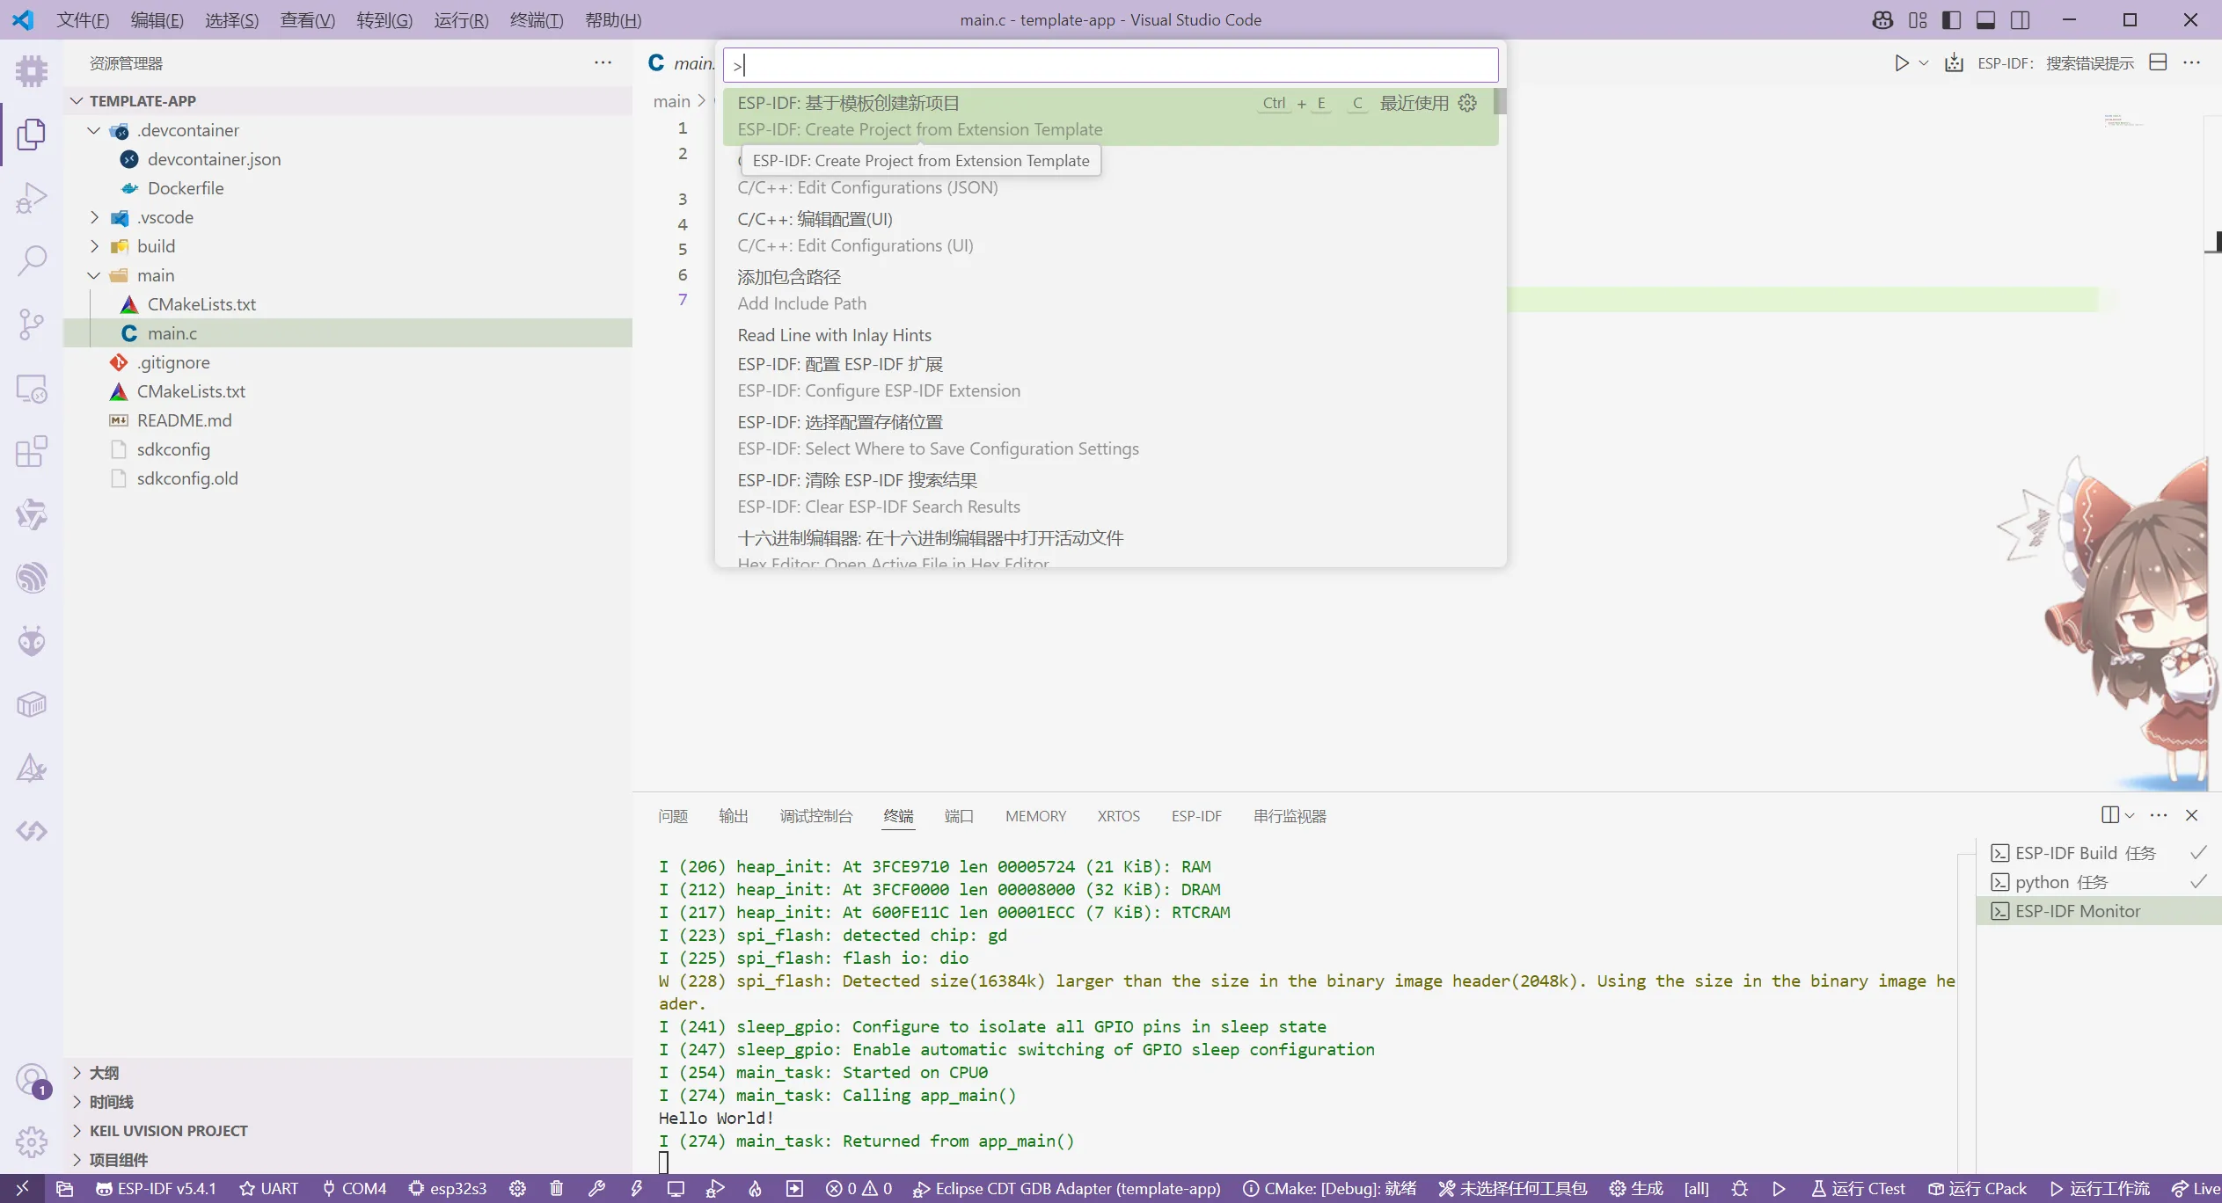The width and height of the screenshot is (2222, 1203).
Task: Click the gear next to 最近使用 command
Action: click(1467, 103)
